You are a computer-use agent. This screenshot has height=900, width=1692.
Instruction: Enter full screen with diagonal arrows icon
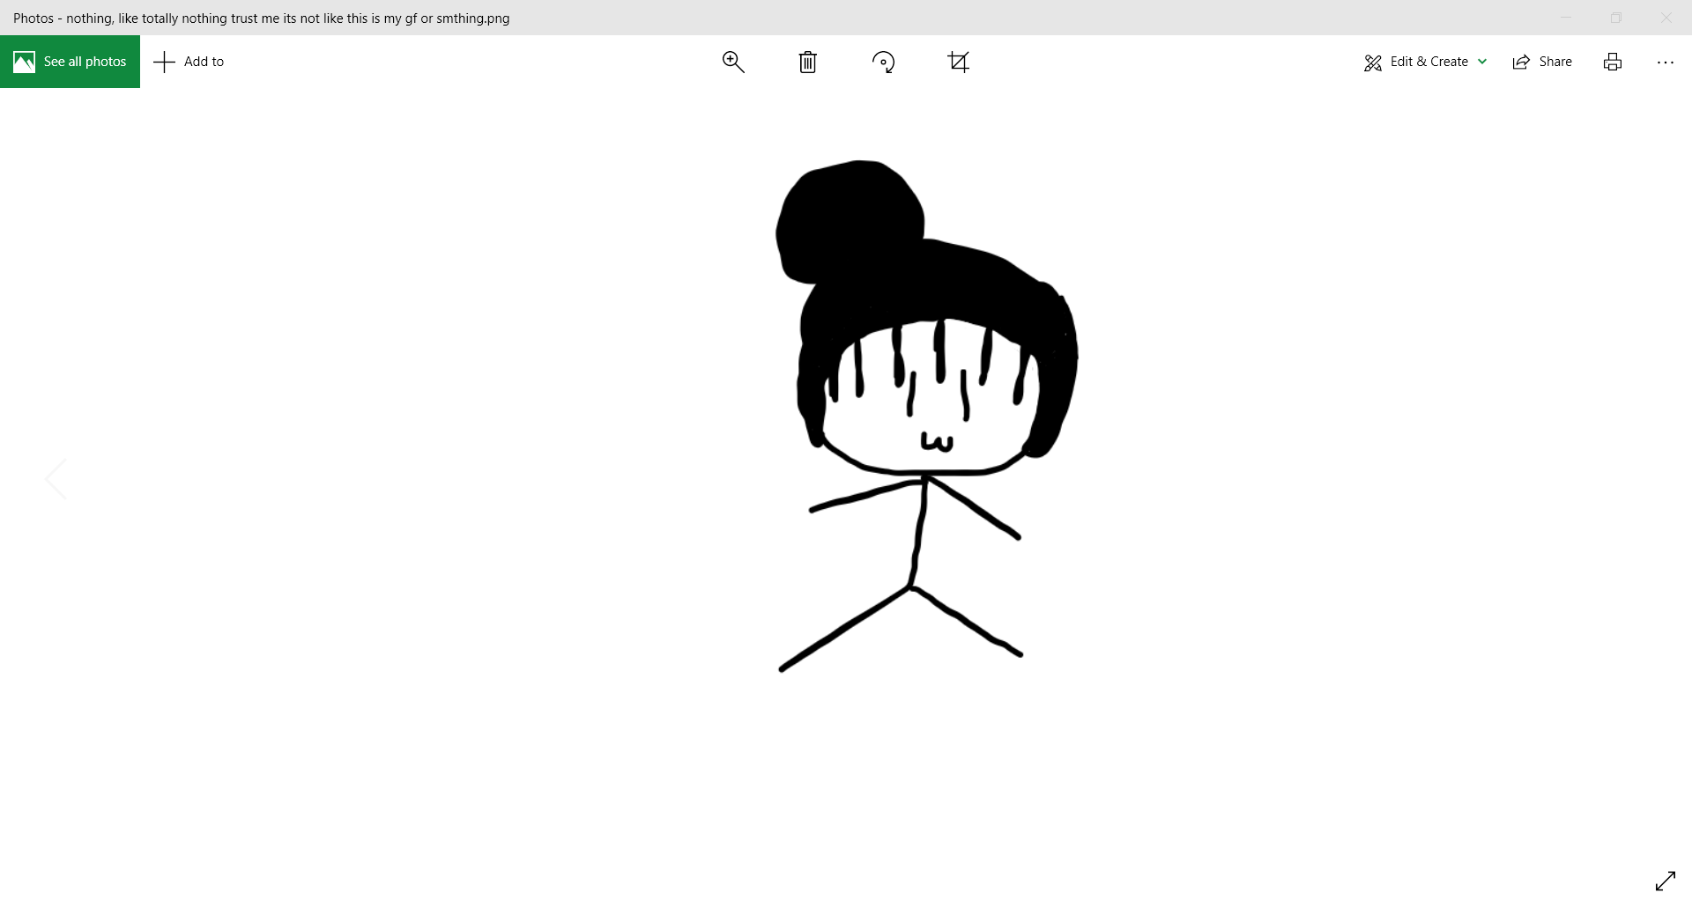click(x=1666, y=881)
